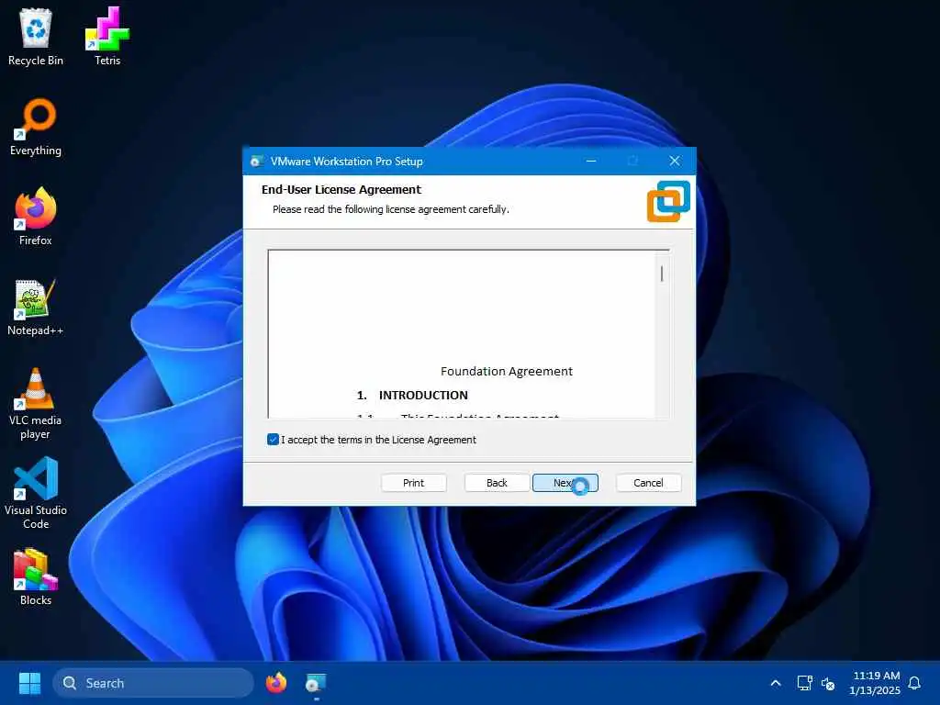The image size is (940, 705).
Task: Go Back in the setup wizard
Action: pyautogui.click(x=497, y=483)
